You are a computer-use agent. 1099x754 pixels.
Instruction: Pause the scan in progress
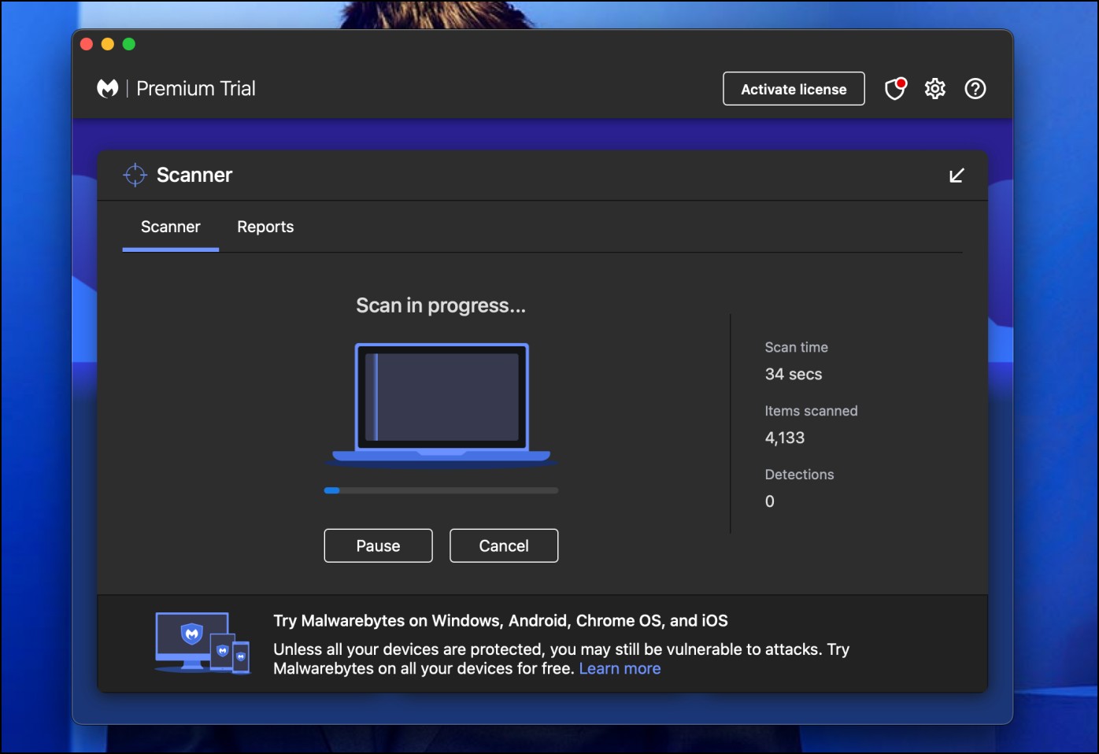click(x=378, y=545)
